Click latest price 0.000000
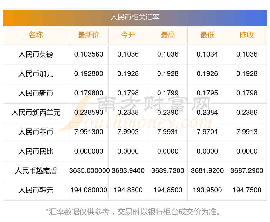270x222 pixels. point(89,151)
